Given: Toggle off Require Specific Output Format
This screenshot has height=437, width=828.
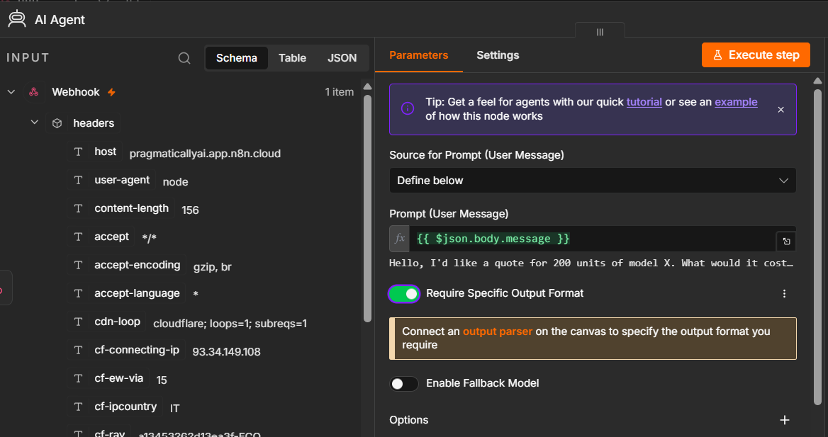Looking at the screenshot, I should [x=404, y=294].
